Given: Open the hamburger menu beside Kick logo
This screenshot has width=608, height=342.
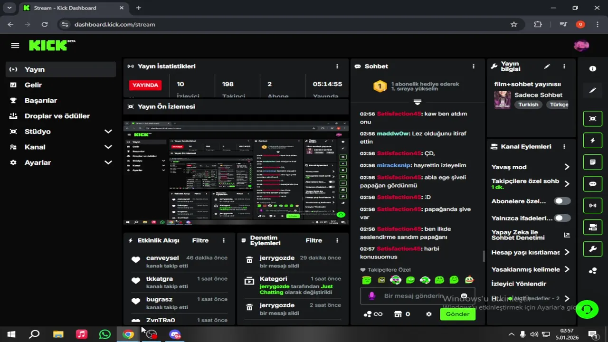Looking at the screenshot, I should 15,46.
